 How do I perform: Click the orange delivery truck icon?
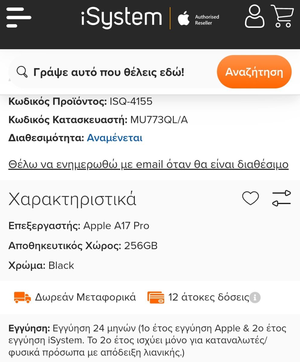point(23,297)
